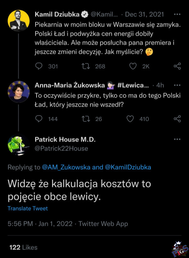189x258 pixels.
Task: Reply to Anna-Maria Żukowska's tweet
Action: (39, 119)
